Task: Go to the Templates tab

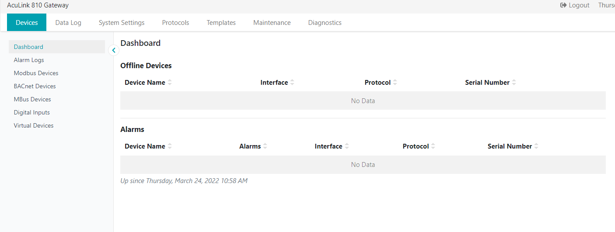Action: 221,23
